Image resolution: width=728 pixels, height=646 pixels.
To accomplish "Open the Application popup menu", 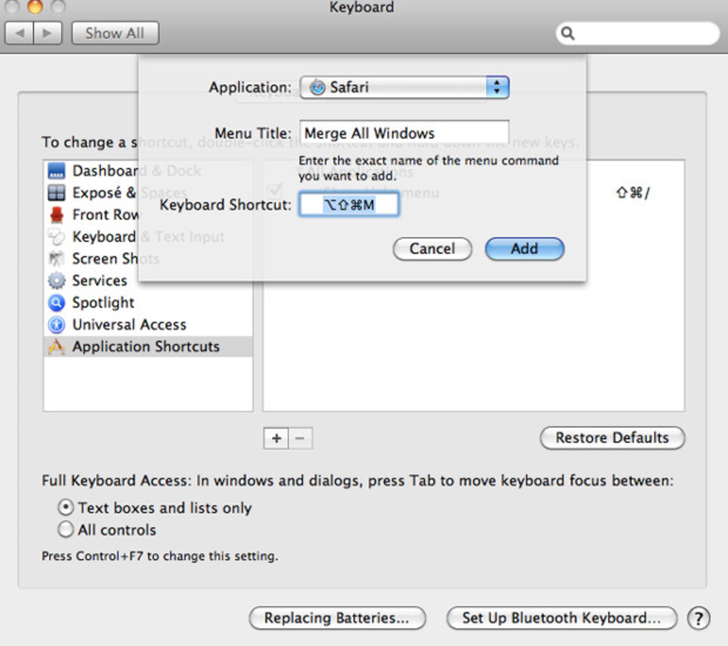I will tap(404, 87).
